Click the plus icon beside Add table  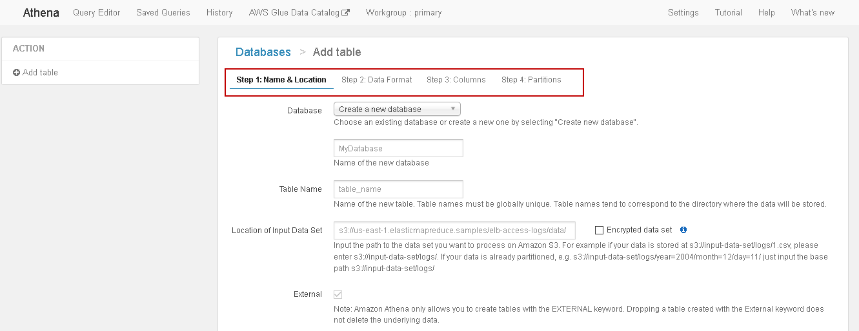tap(16, 73)
